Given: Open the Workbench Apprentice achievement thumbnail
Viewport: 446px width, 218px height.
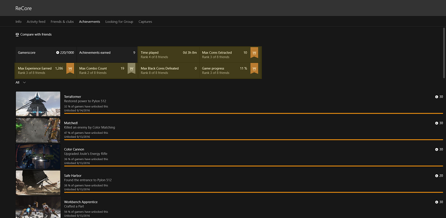Looking at the screenshot, I should click(x=38, y=207).
